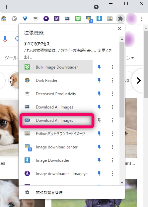Click the puzzle-piece Extensions toolbar button
The height and width of the screenshot is (207, 148).
pos(120,19)
